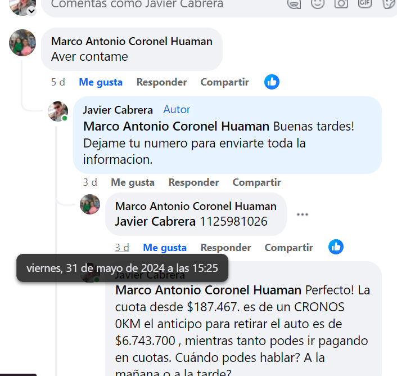Open the sticker picker at comment box edge

[x=389, y=3]
